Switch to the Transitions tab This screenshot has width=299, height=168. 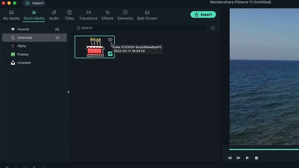(x=88, y=15)
